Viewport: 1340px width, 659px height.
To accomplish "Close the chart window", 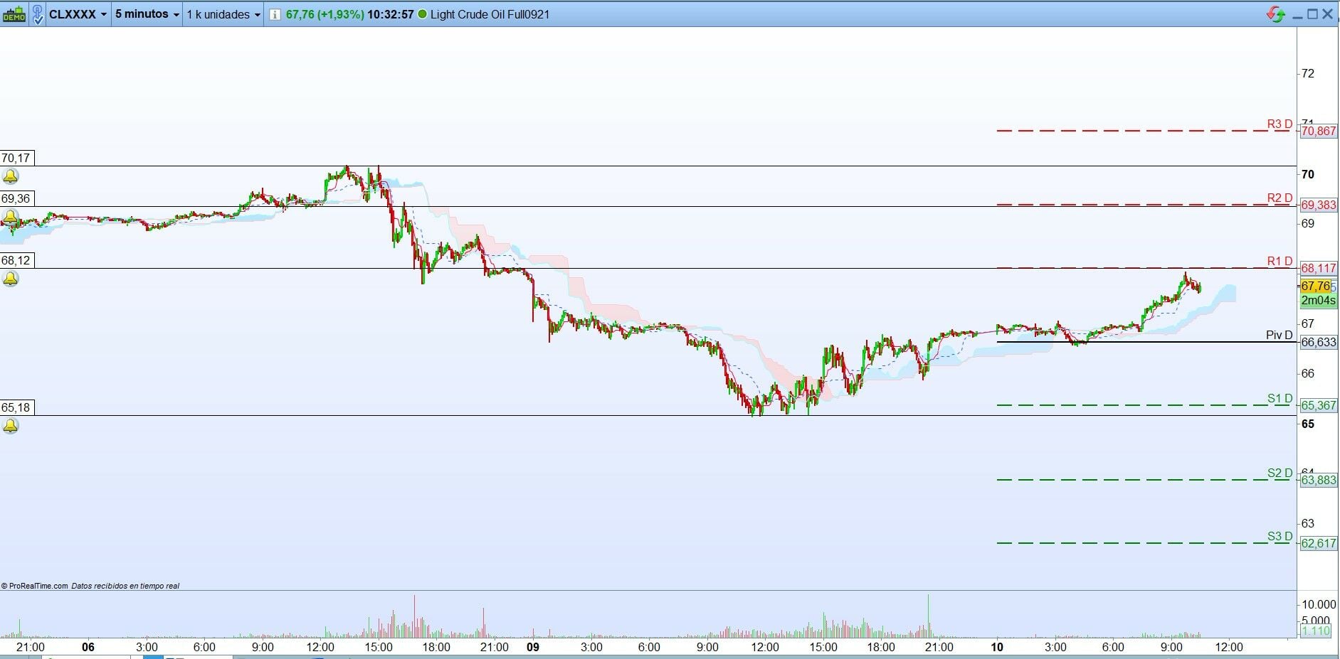I will [x=1328, y=14].
